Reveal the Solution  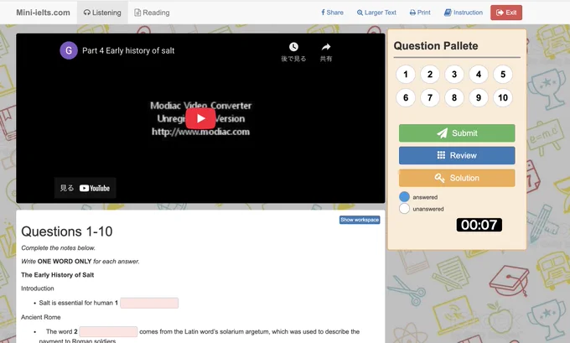point(457,178)
